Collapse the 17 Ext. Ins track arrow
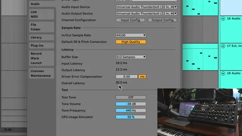Screen dimensions: 242x136 (x=223, y=46)
